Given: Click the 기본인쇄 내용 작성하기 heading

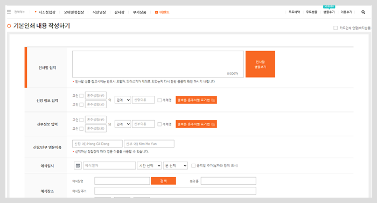Looking at the screenshot, I should [x=41, y=26].
